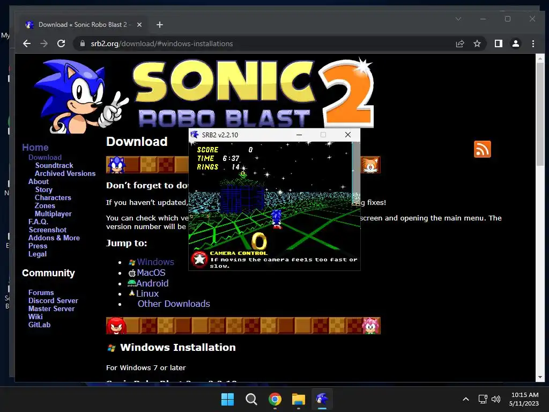The image size is (549, 412).
Task: Open the Master Server community link
Action: pos(51,308)
